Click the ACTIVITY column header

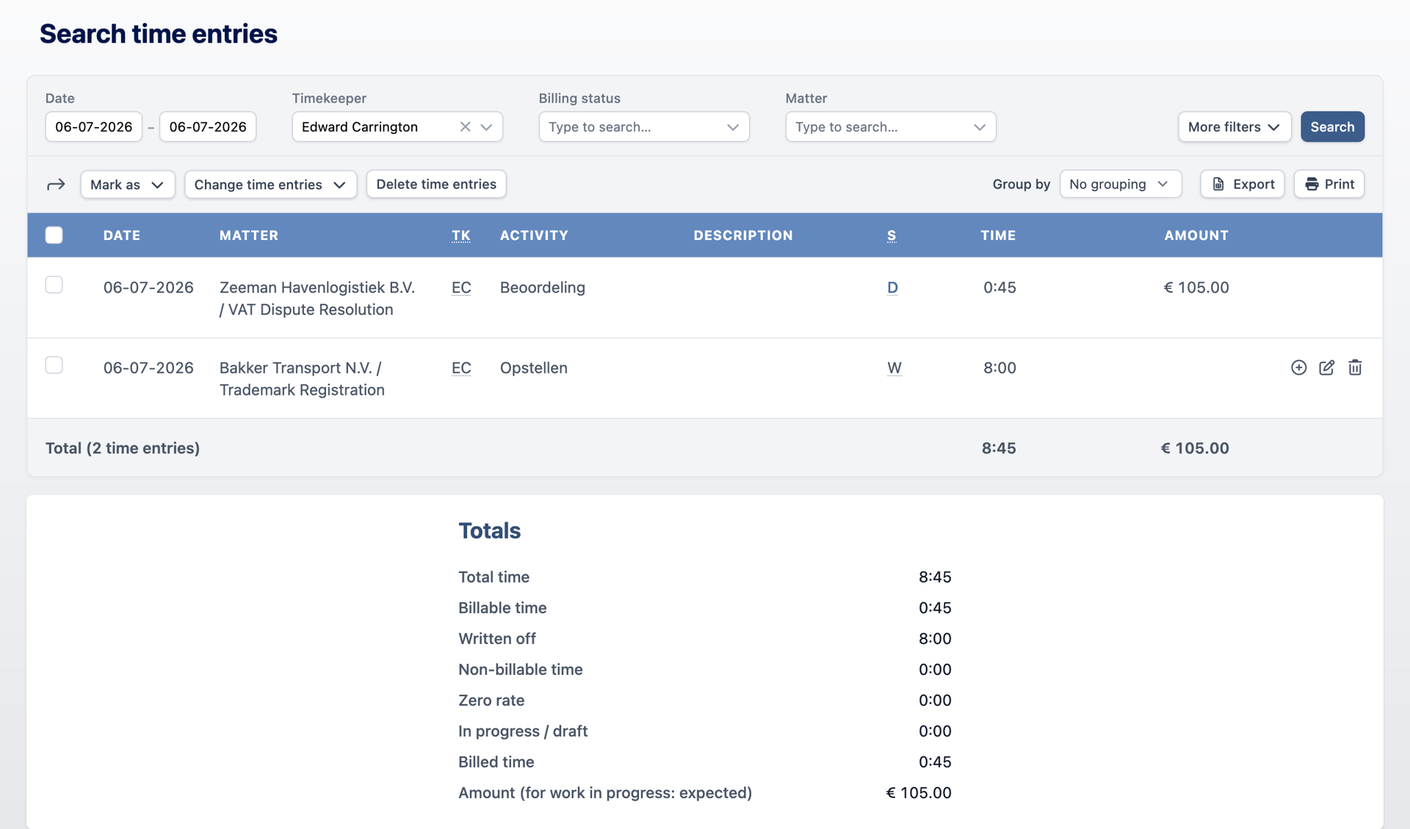pos(534,235)
